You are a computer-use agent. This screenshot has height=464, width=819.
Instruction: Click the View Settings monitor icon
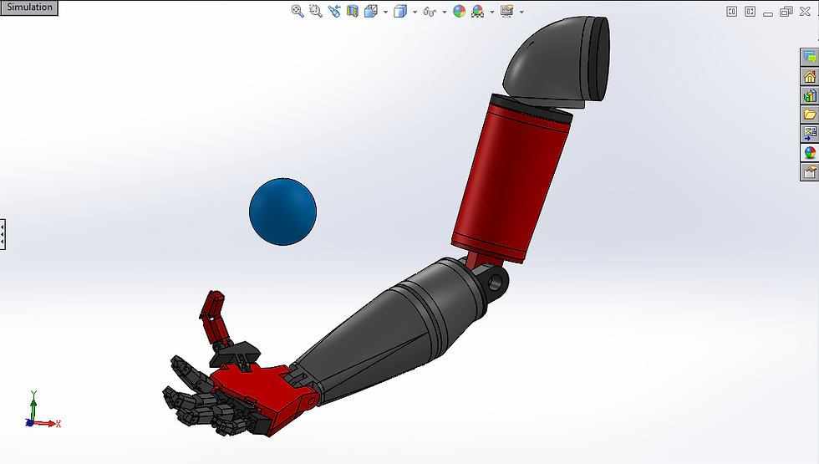point(506,11)
